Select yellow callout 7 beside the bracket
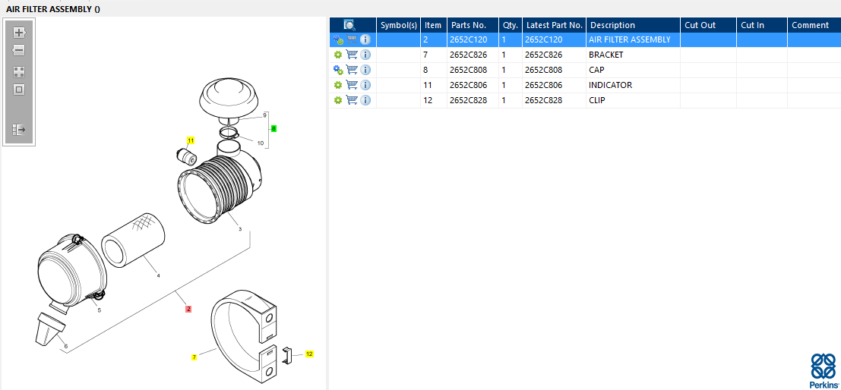The image size is (841, 390). click(194, 357)
